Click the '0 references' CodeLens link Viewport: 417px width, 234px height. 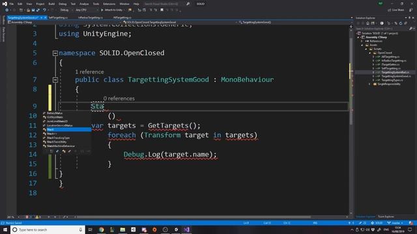click(x=119, y=98)
